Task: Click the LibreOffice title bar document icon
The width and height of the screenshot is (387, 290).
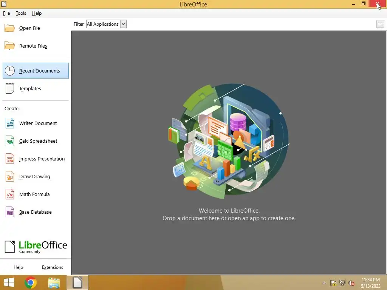Action: (x=4, y=4)
